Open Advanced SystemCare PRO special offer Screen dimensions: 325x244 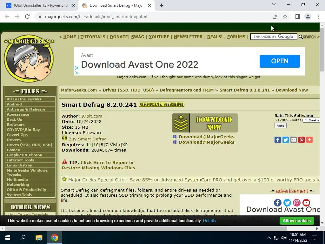[x=194, y=180]
